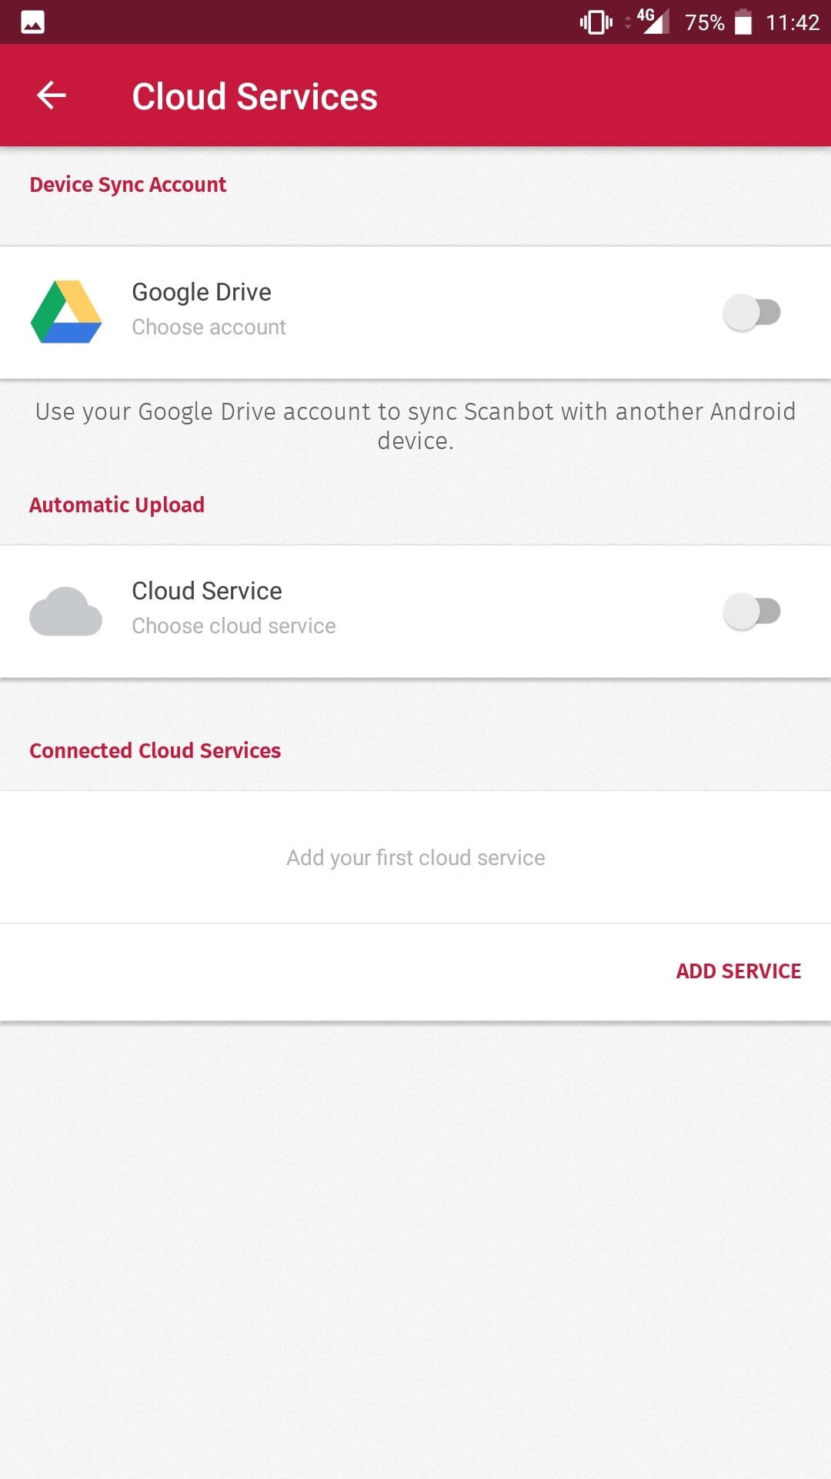Tap the vibrate mode status icon
This screenshot has height=1479, width=831.
596,22
